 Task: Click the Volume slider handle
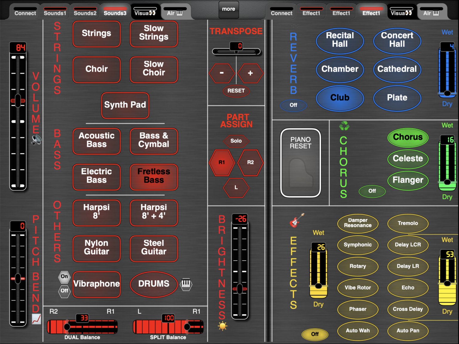(18, 101)
